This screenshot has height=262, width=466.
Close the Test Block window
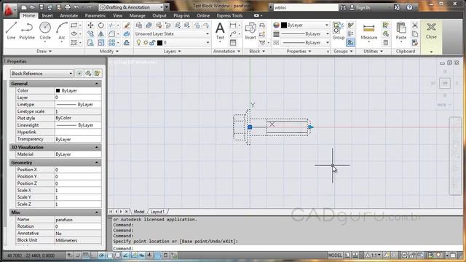(431, 31)
